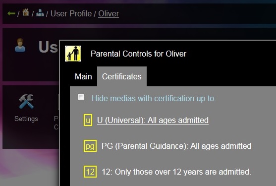
Task: Switch to the Certificates tab
Action: [x=122, y=76]
